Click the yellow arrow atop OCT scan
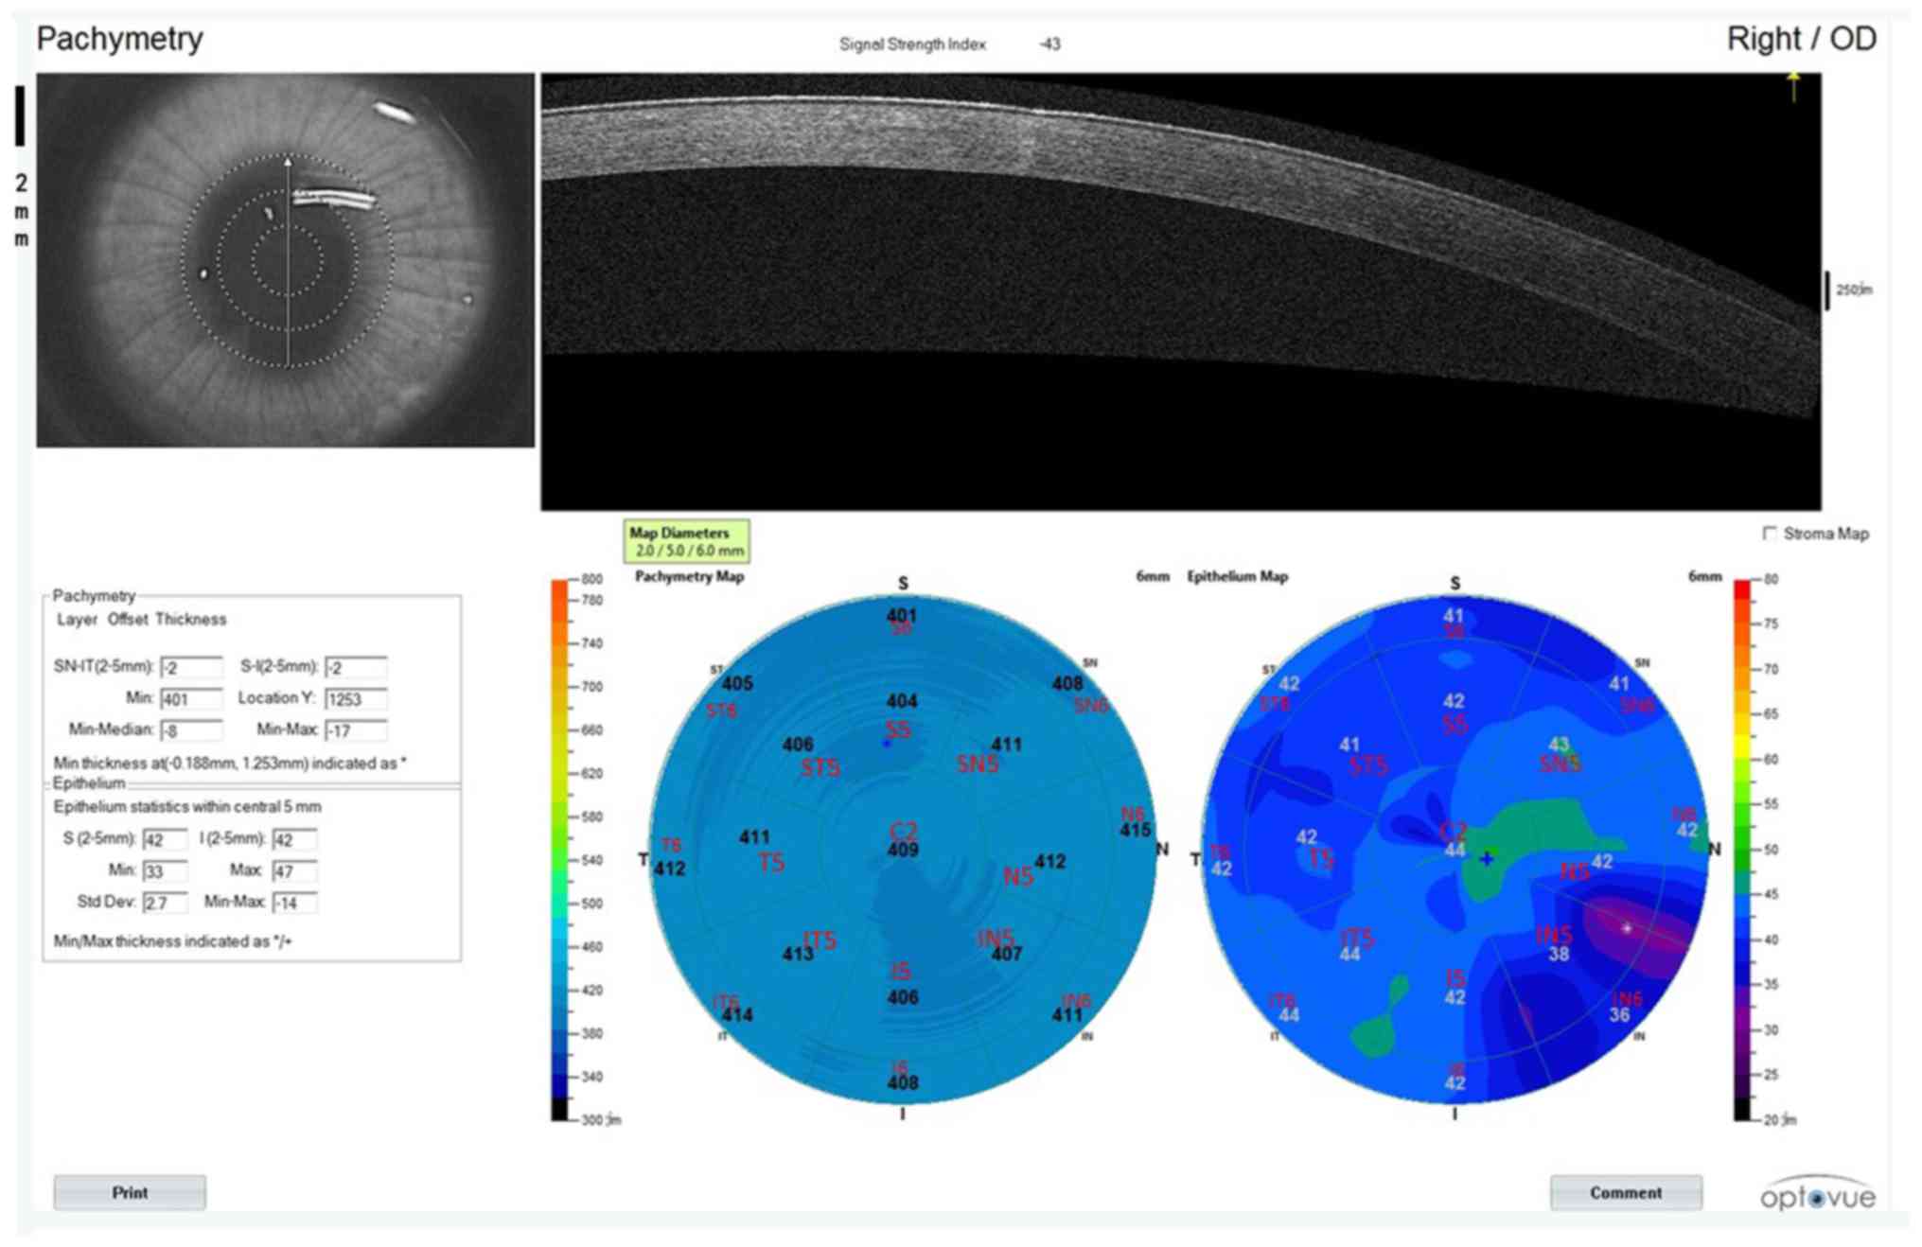The width and height of the screenshot is (1922, 1247). click(1792, 85)
